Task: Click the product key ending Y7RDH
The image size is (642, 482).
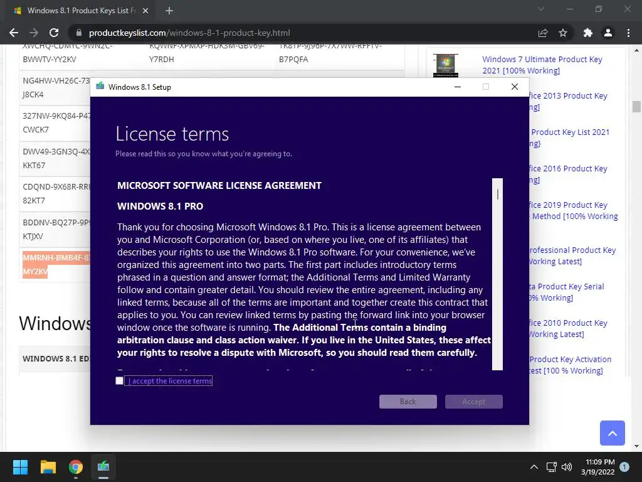Action: (x=207, y=53)
